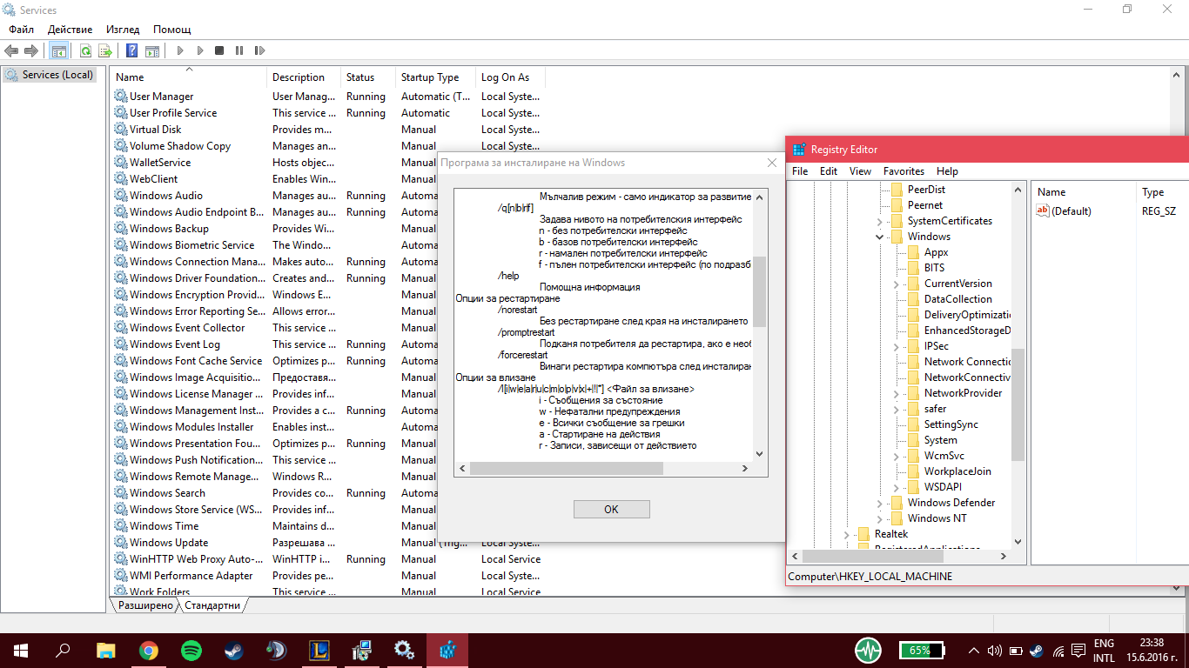Click the Stop Service square icon

219,51
